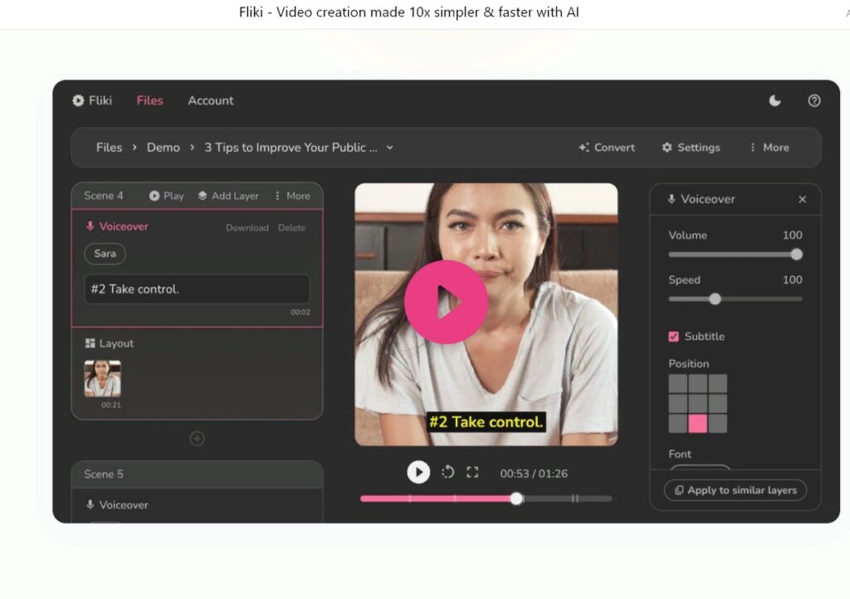Play Scene 4 from its header

click(x=166, y=196)
